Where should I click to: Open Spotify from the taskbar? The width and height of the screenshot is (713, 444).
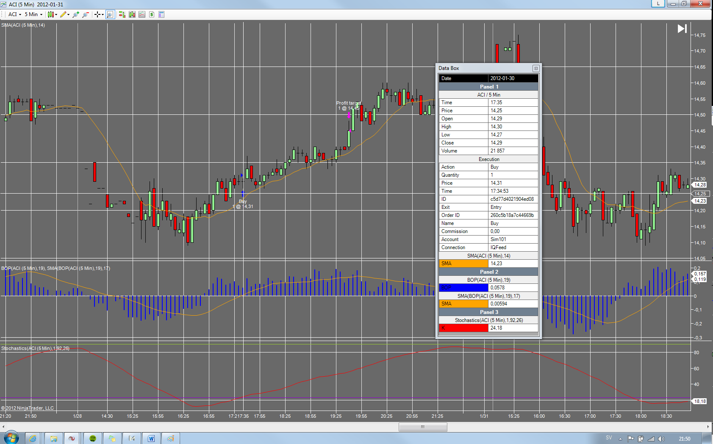[93, 438]
